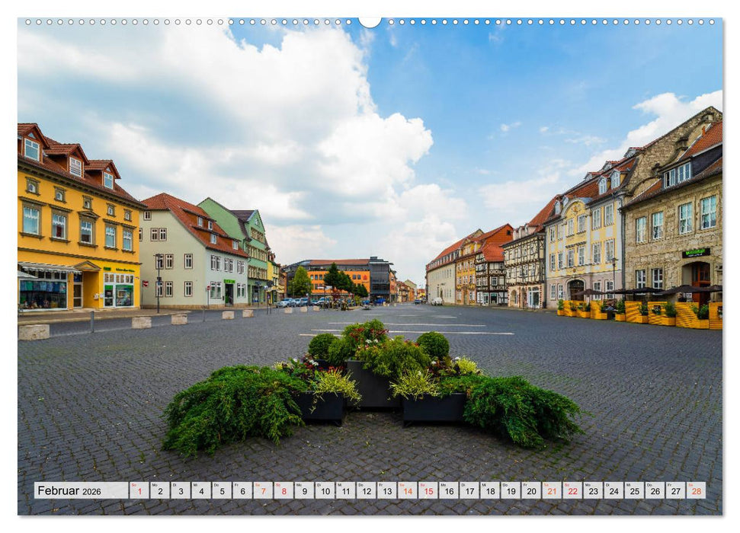Click the date 5 cell
Image resolution: width=740 pixels, height=533 pixels.
[x=220, y=492]
